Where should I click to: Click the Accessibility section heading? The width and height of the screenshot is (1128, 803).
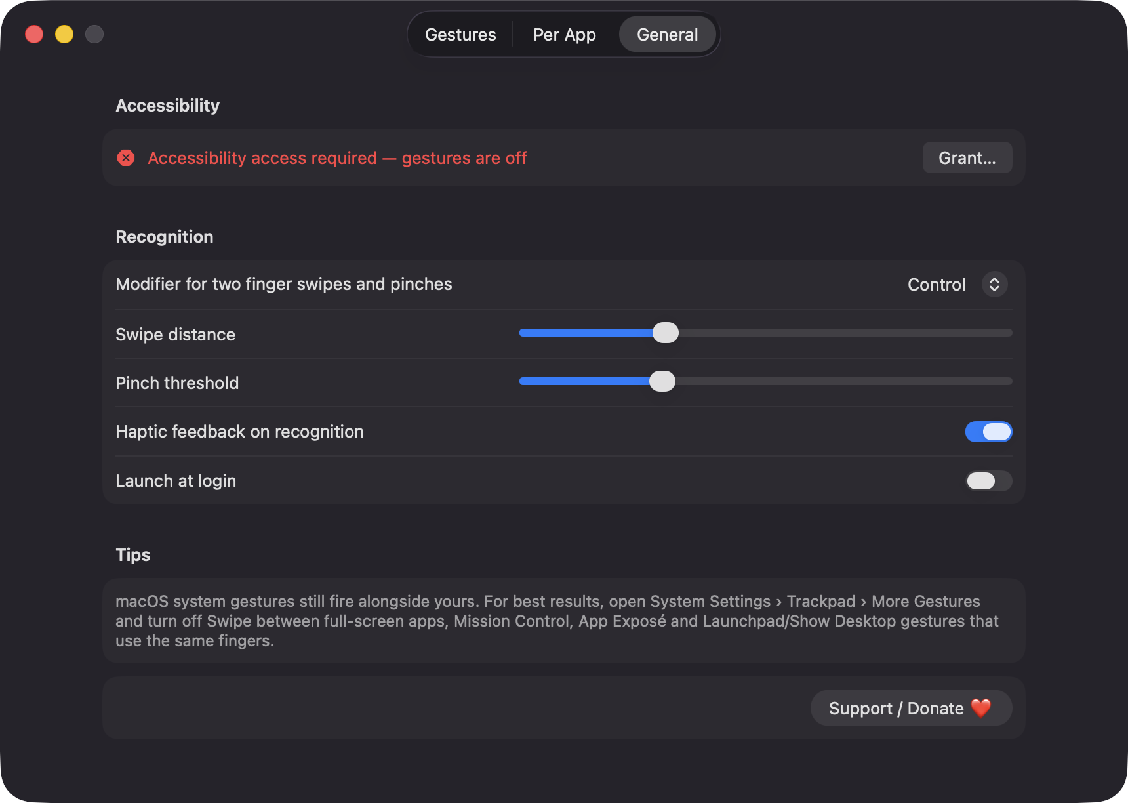click(x=168, y=106)
